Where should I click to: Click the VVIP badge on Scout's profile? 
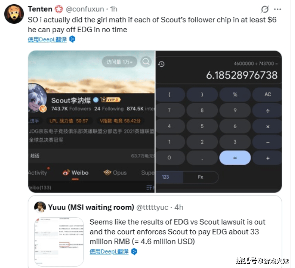pos(111,100)
